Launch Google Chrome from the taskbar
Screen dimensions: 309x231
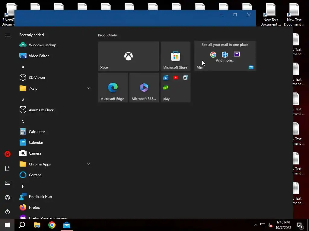52,225
